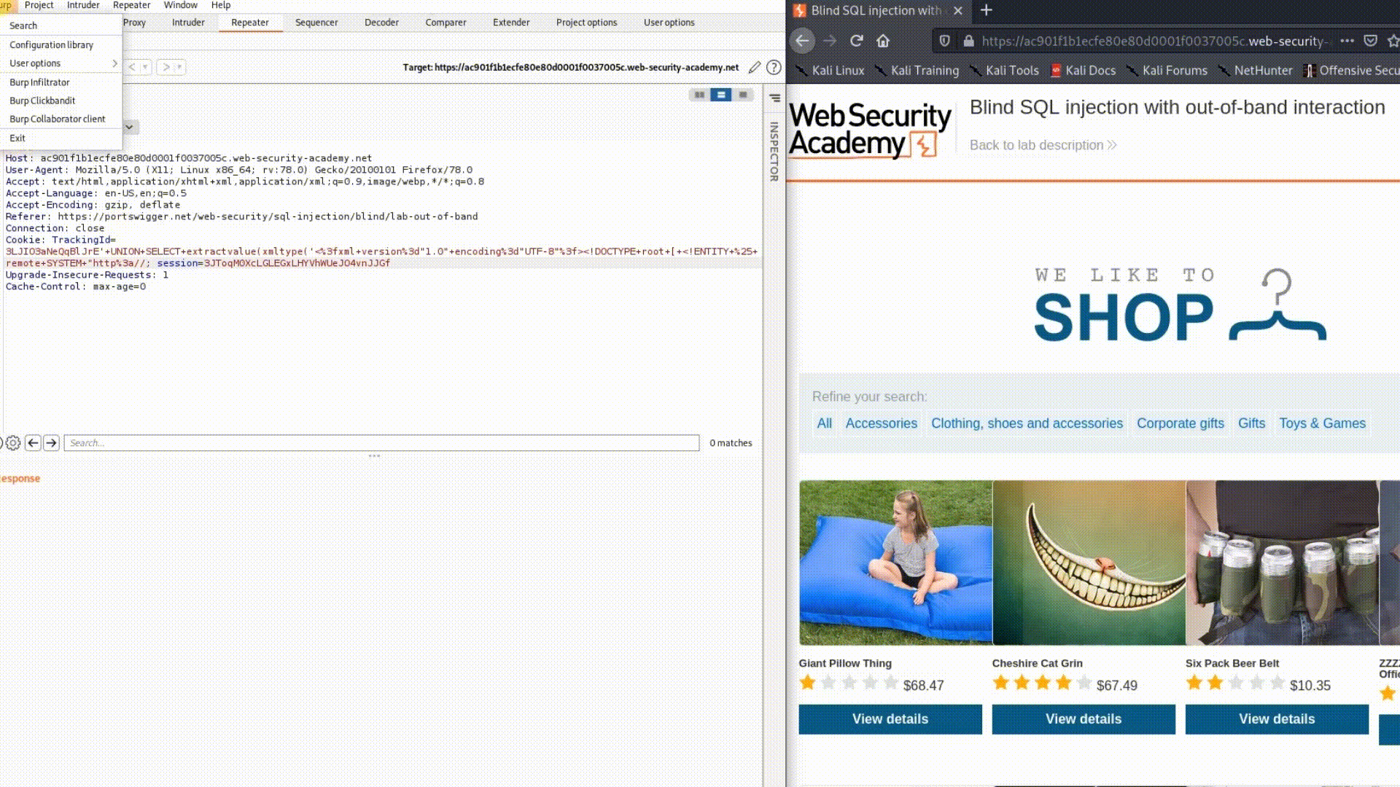
Task: Expand the request view dropdown chevron
Action: 129,127
